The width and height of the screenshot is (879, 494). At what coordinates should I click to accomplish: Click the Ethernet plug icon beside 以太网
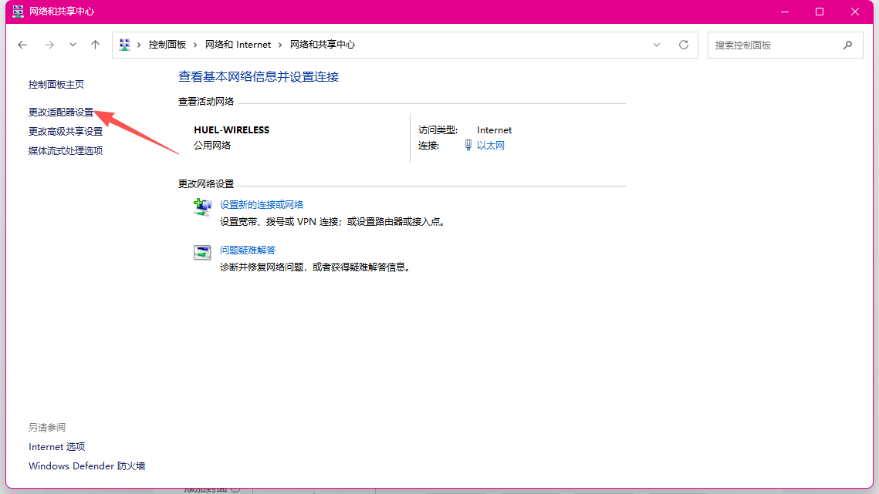468,145
